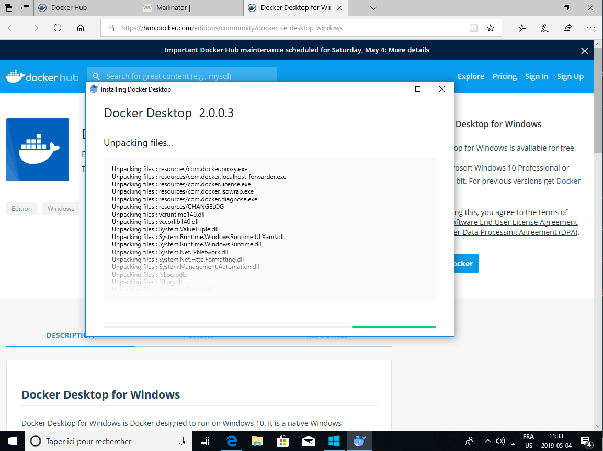The width and height of the screenshot is (603, 451).
Task: Open the Edge share icon
Action: (x=567, y=28)
